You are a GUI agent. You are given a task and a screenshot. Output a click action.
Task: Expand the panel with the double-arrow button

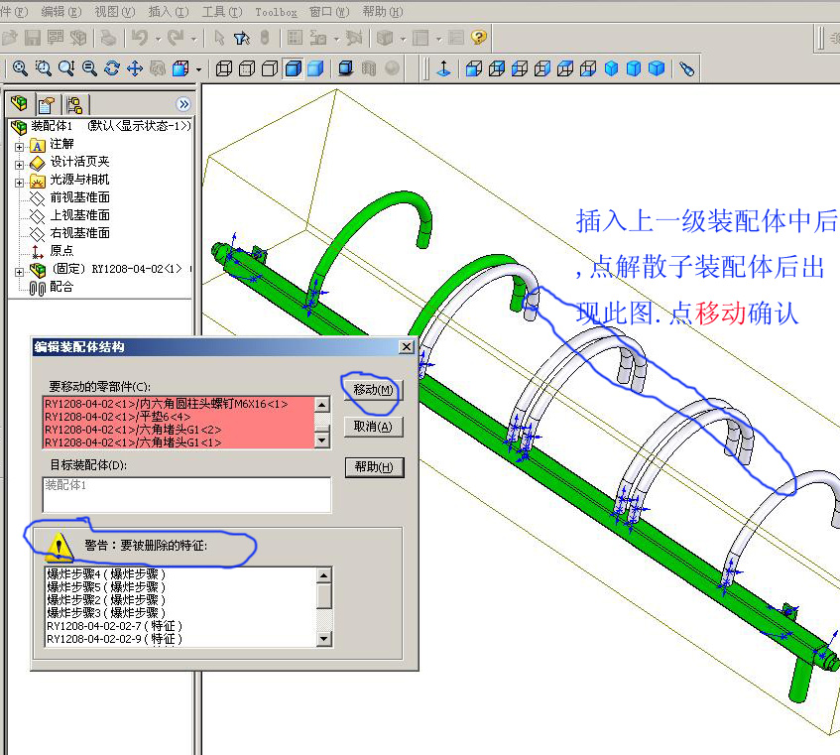(x=183, y=104)
